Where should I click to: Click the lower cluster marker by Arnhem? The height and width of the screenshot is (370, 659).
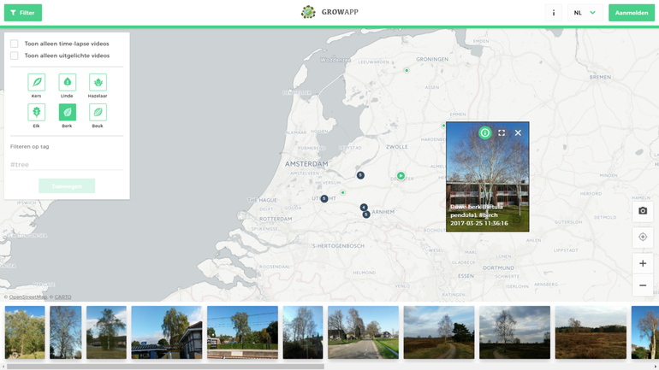tap(366, 214)
